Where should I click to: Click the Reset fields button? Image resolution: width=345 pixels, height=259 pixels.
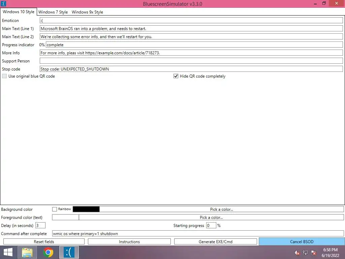(x=44, y=241)
